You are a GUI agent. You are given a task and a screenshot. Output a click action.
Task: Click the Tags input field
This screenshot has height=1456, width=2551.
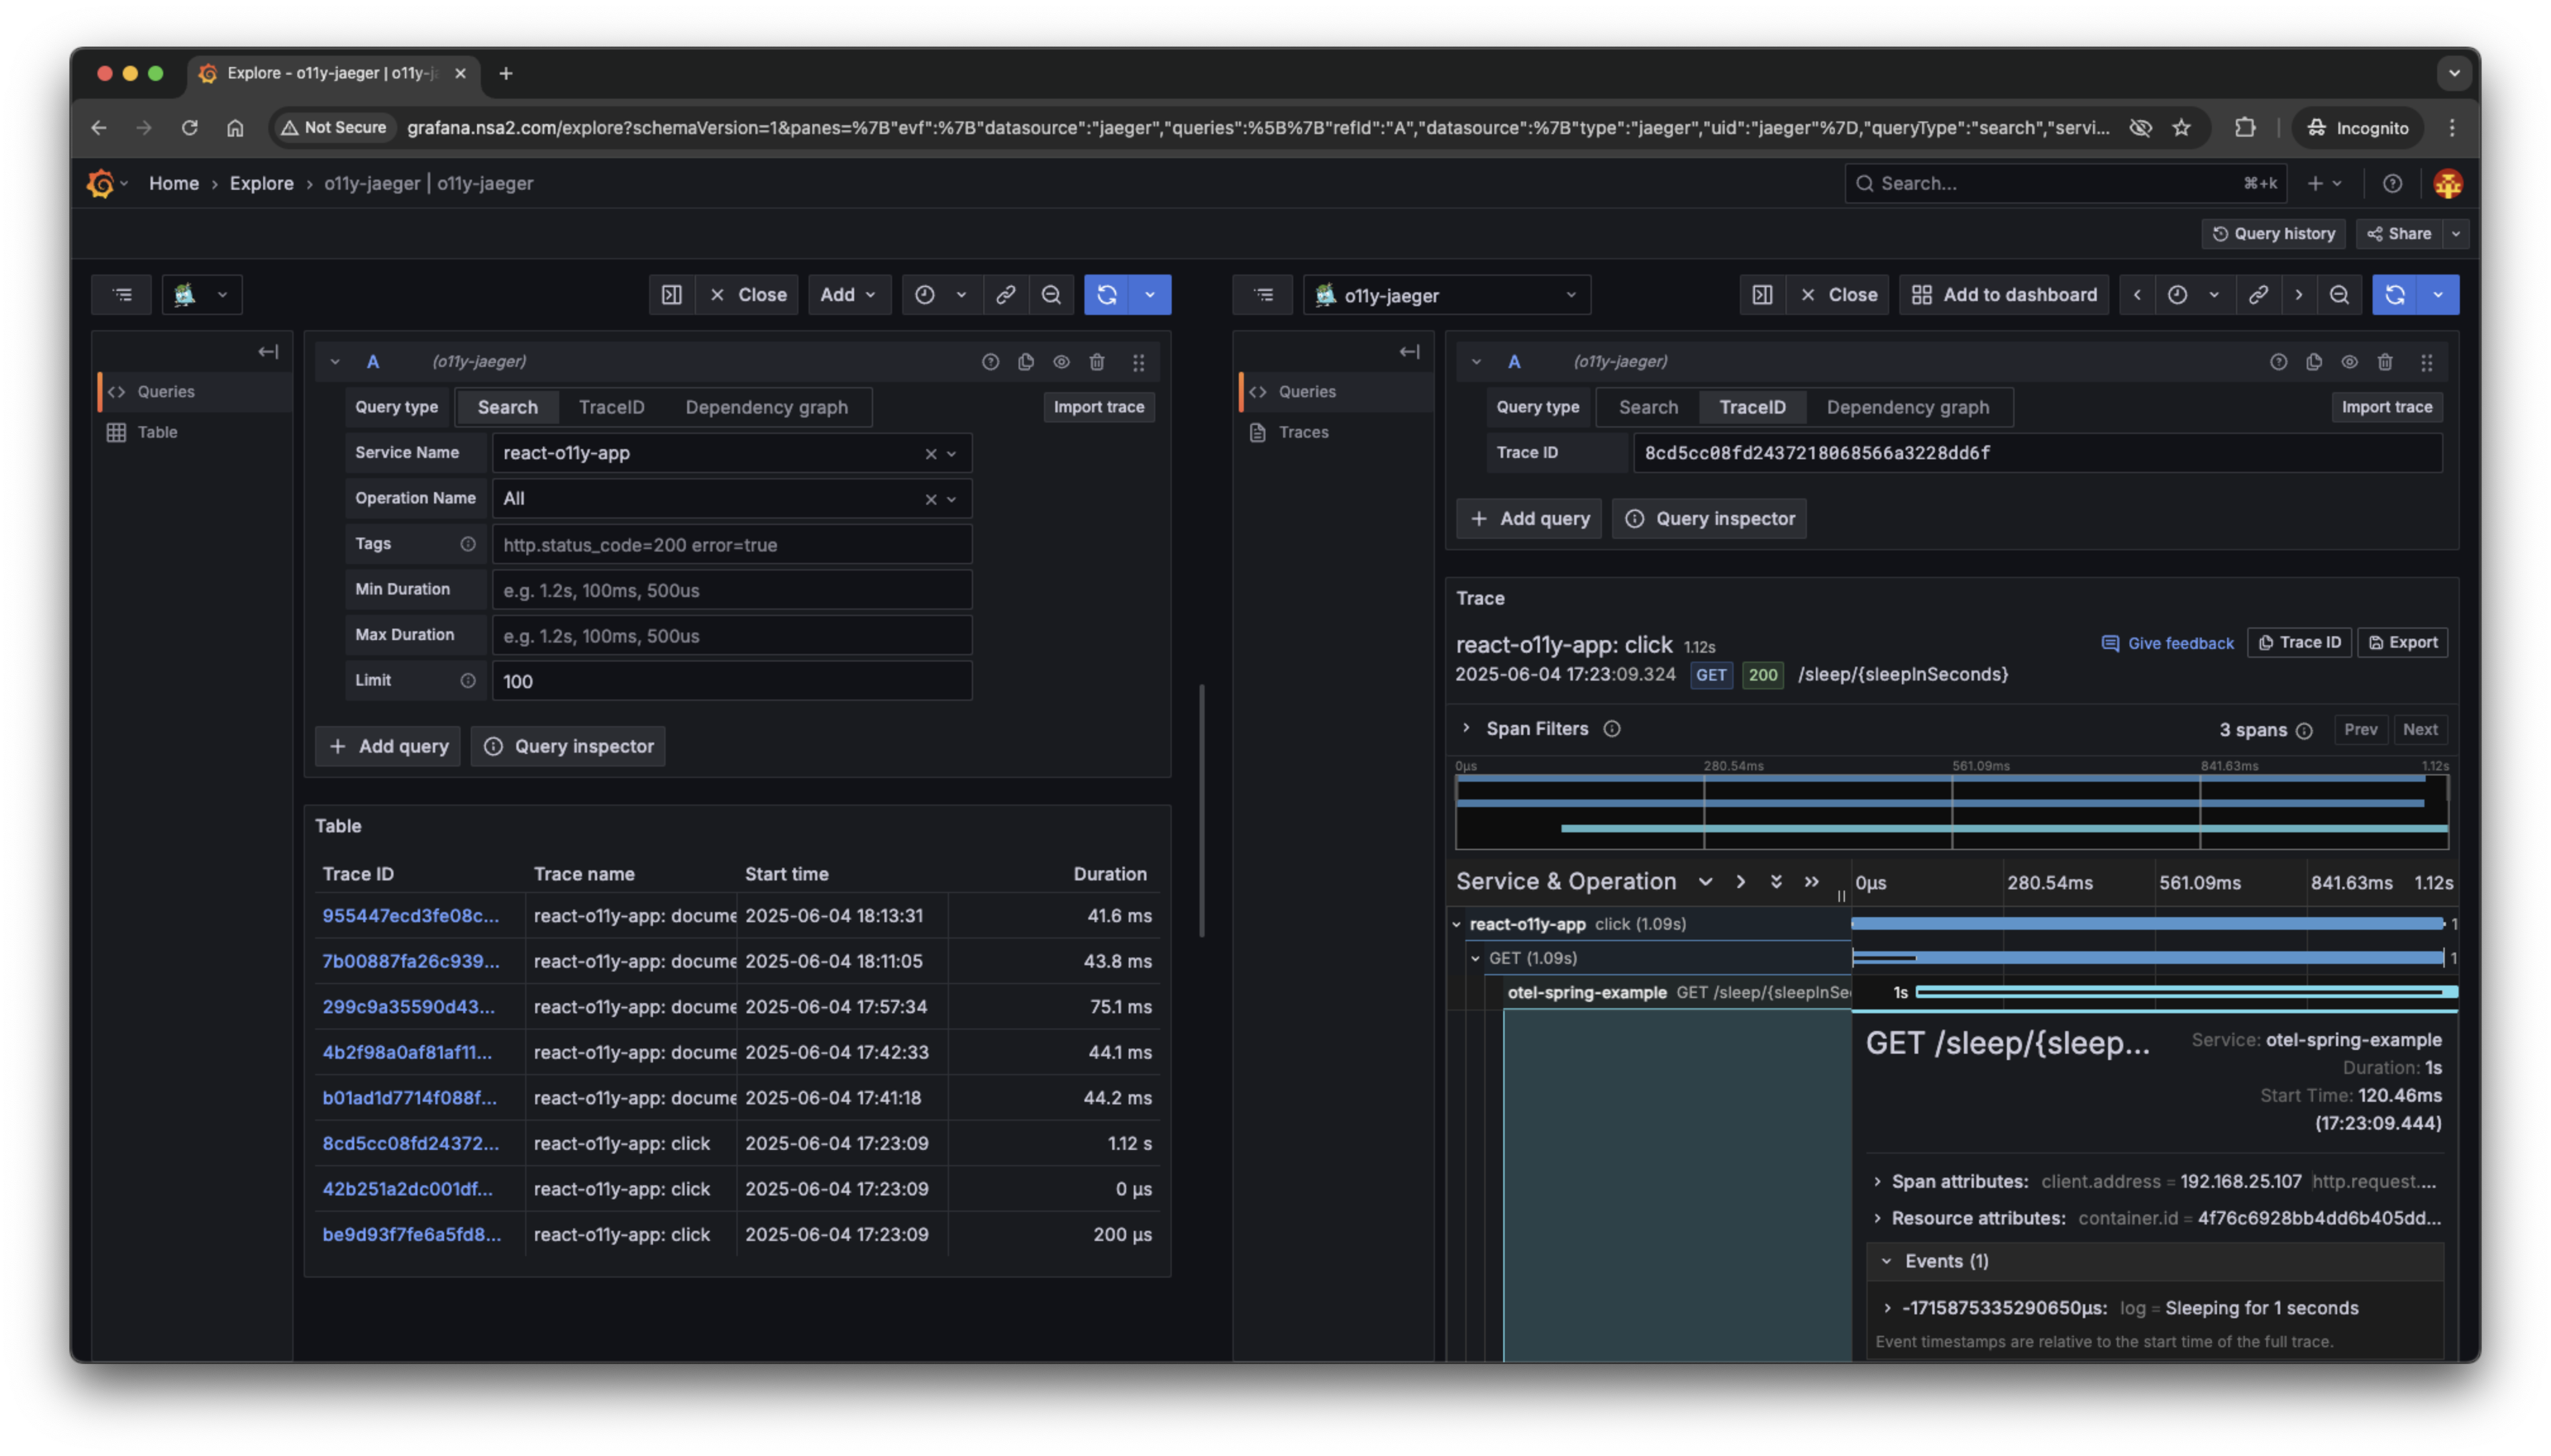click(x=731, y=545)
